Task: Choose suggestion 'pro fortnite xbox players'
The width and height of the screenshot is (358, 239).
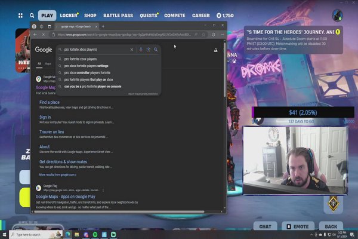Action: point(109,59)
